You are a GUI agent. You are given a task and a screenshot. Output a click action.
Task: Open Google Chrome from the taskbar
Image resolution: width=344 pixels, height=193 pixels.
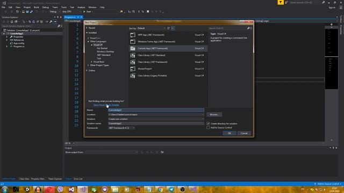click(x=160, y=189)
